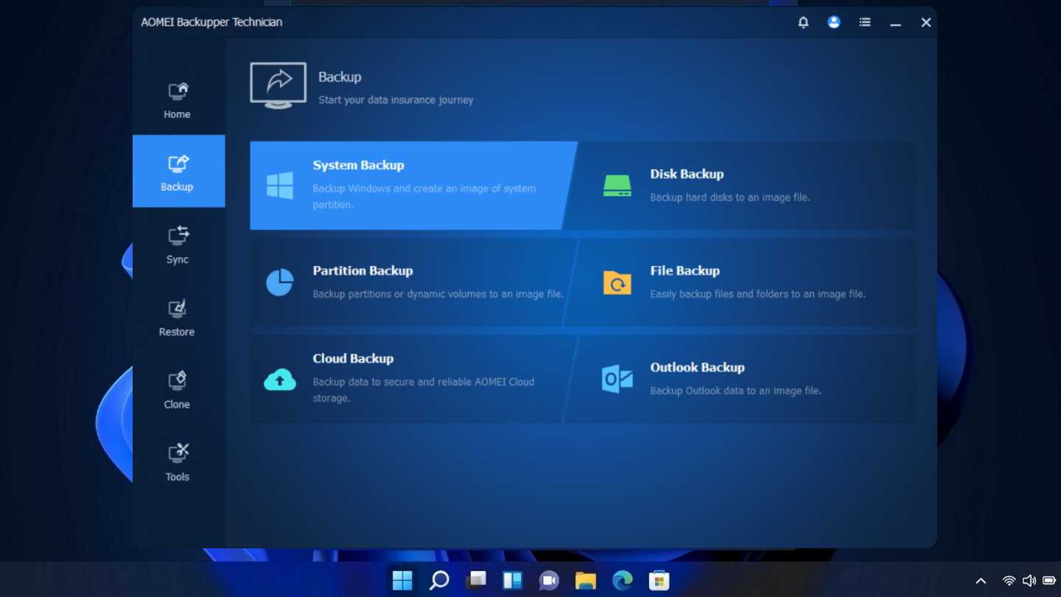The height and width of the screenshot is (597, 1061).
Task: Click the Cloud Backup cloud icon
Action: 280,379
